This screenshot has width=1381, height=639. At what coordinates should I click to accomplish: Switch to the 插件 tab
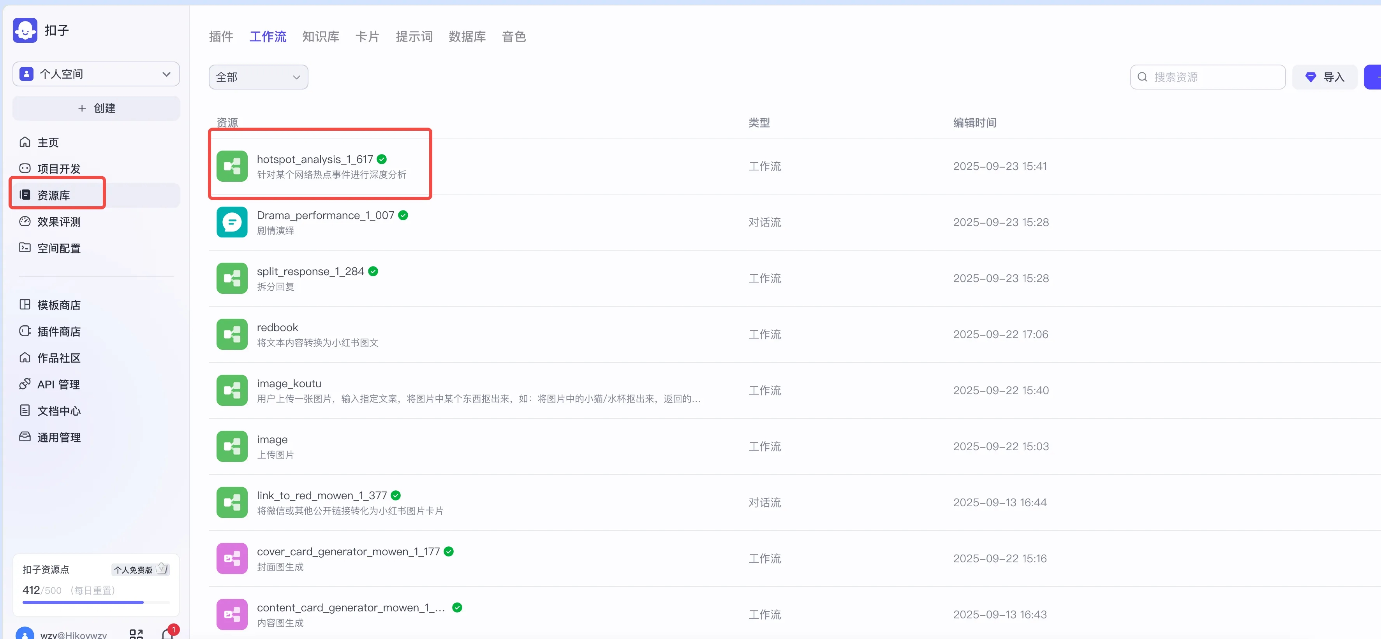221,37
